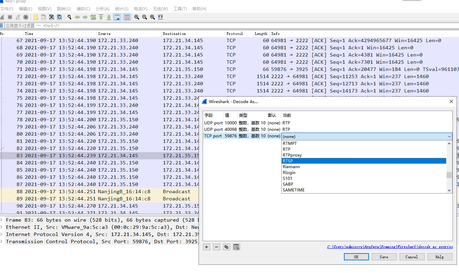Open the 分析(A) menu

tap(102, 9)
